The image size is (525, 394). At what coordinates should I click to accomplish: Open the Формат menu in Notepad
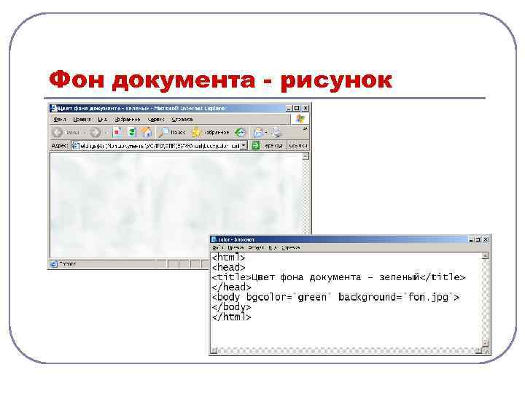coord(256,248)
